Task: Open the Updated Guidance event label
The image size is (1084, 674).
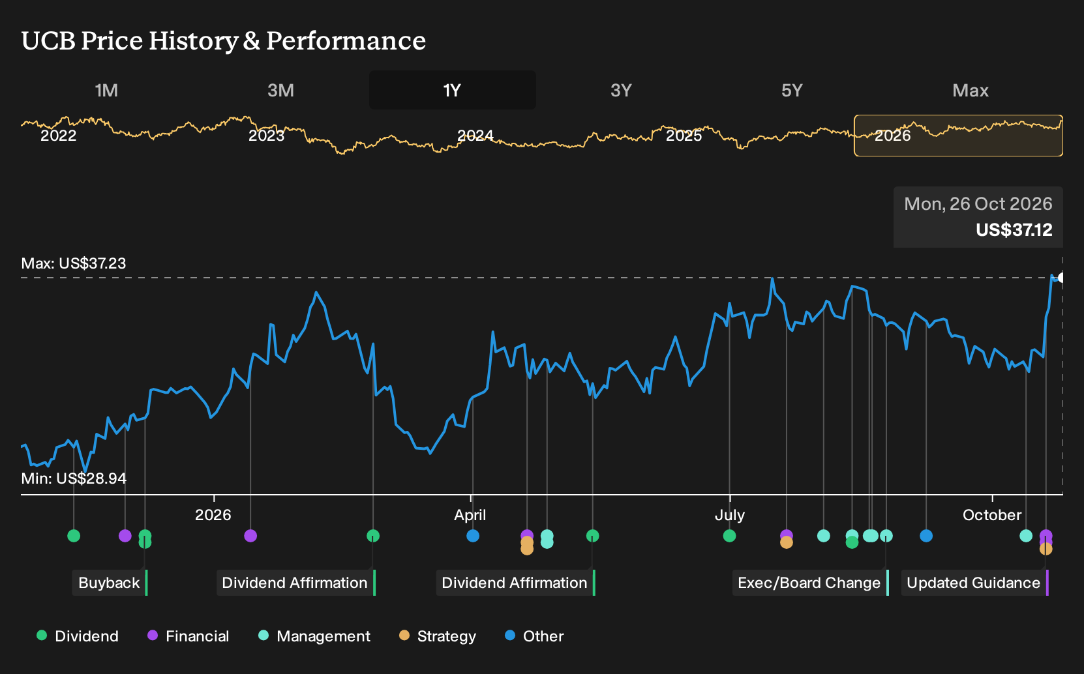Action: (x=974, y=583)
